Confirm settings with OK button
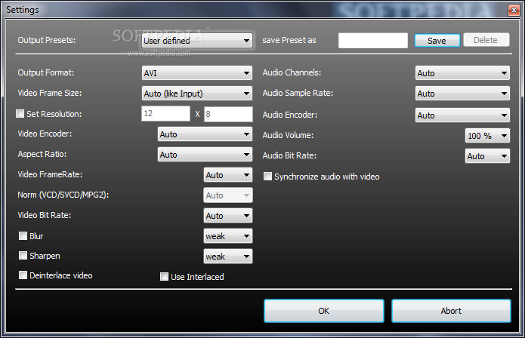 point(324,311)
